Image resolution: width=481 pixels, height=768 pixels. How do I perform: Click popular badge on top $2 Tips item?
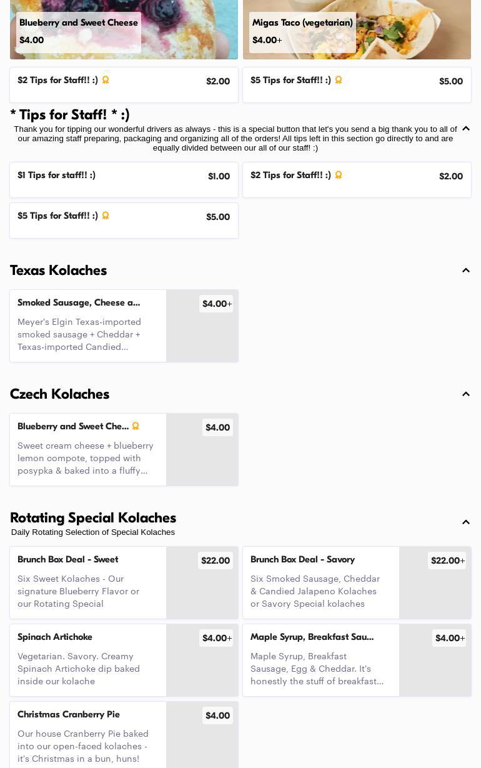106,80
